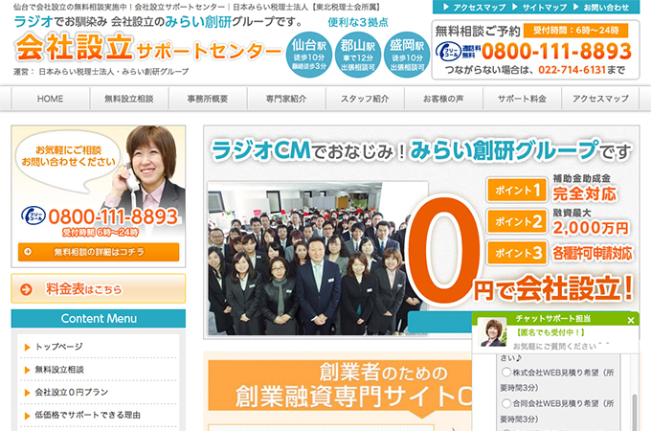Open the 料金表はこちら banner
Screen dimensions: 651x431
click(x=99, y=288)
